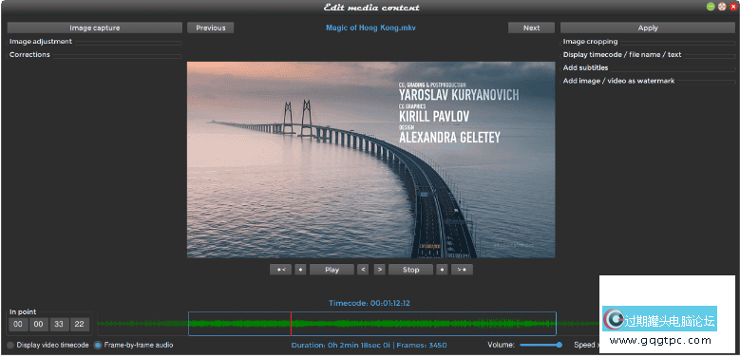740x358 pixels.
Task: Click the Image capture button
Action: (95, 28)
